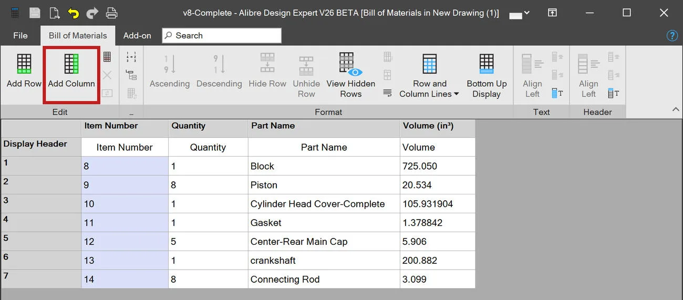Click the Search input field
Screen dimensions: 683x300
point(221,36)
